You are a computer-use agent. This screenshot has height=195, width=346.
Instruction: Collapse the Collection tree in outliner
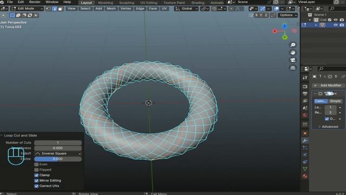pos(310,20)
